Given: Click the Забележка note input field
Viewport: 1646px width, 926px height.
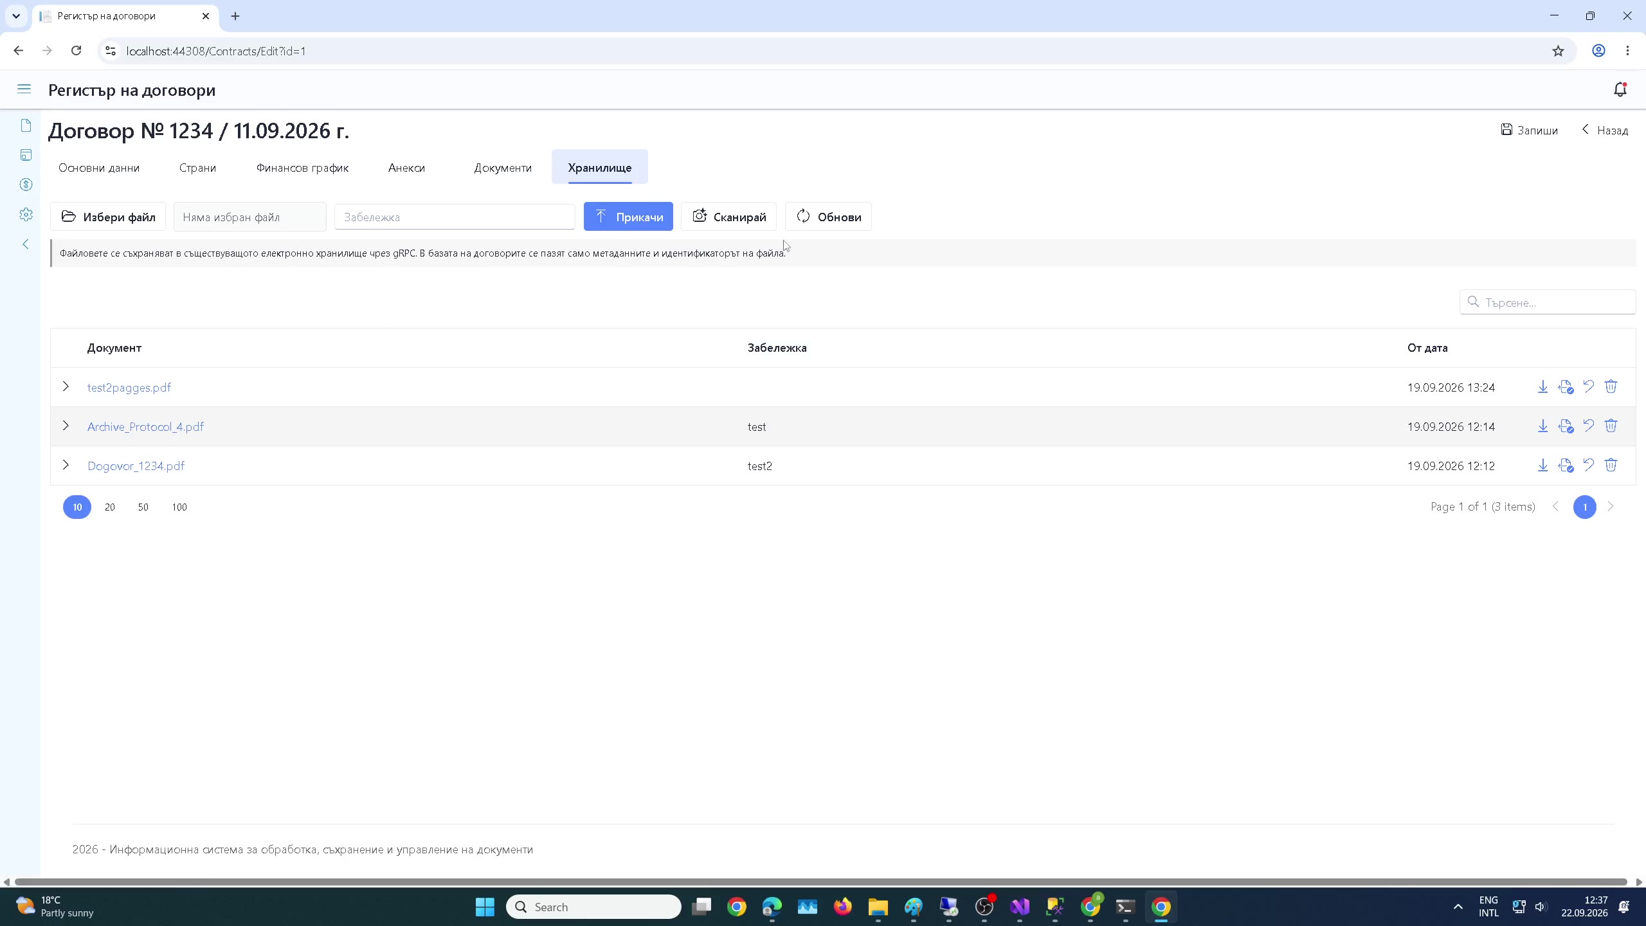Looking at the screenshot, I should coord(455,217).
